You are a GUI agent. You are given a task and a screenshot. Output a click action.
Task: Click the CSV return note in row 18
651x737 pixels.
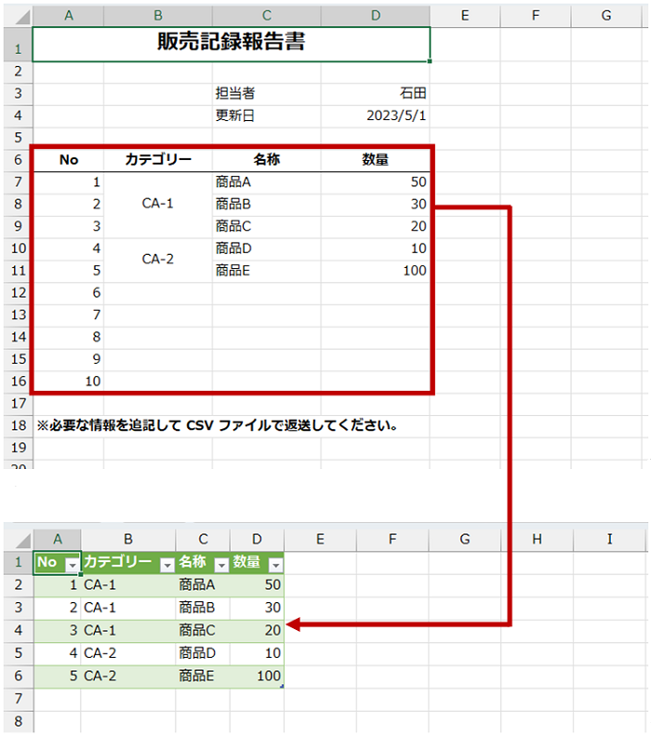click(217, 426)
